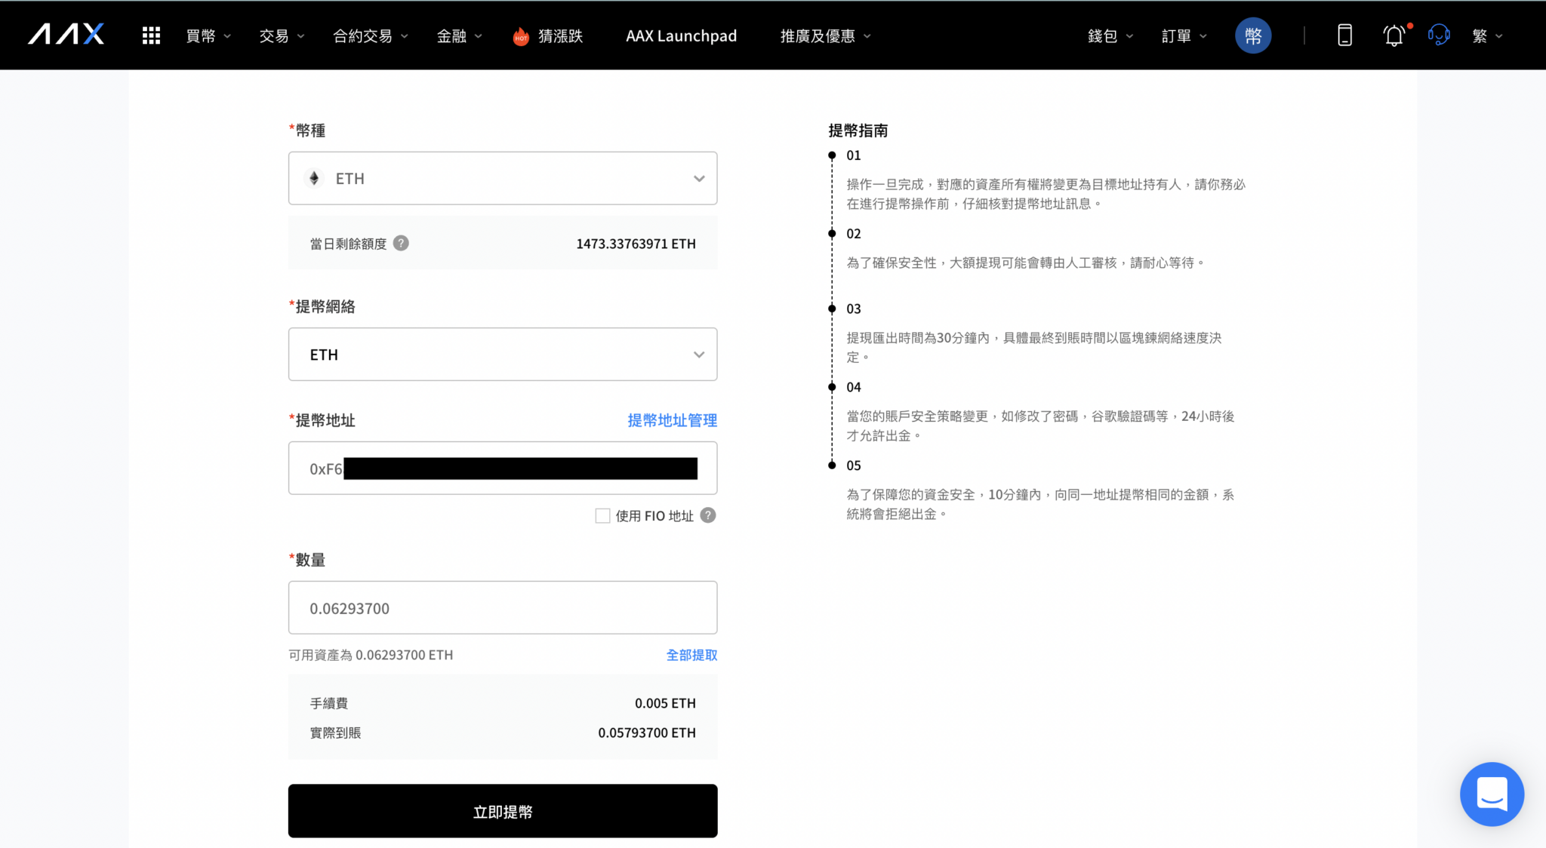Click the AAX logo
The height and width of the screenshot is (848, 1546).
coord(66,35)
